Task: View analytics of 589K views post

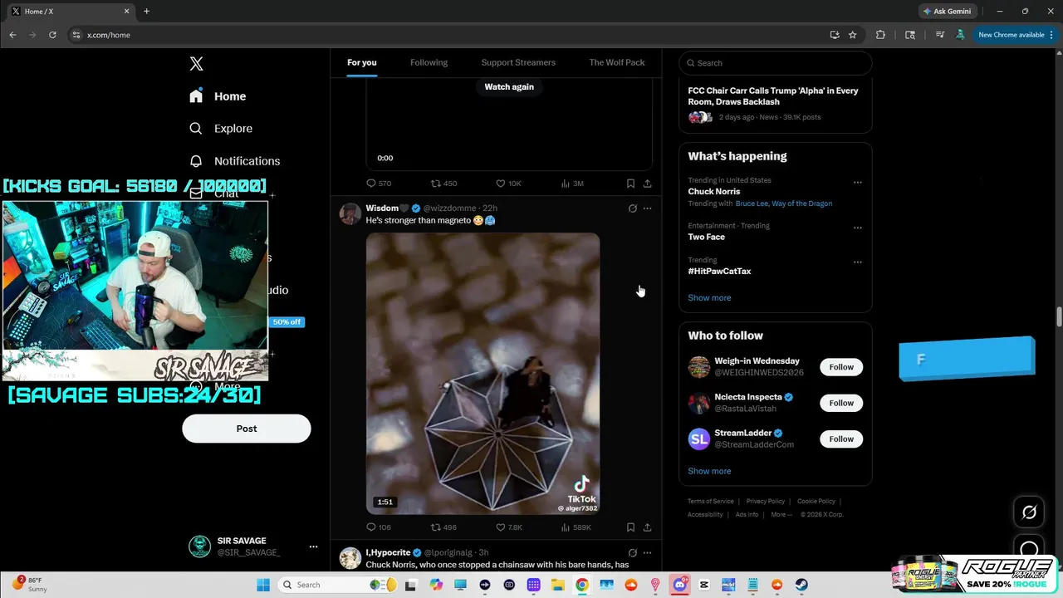Action: click(x=576, y=527)
